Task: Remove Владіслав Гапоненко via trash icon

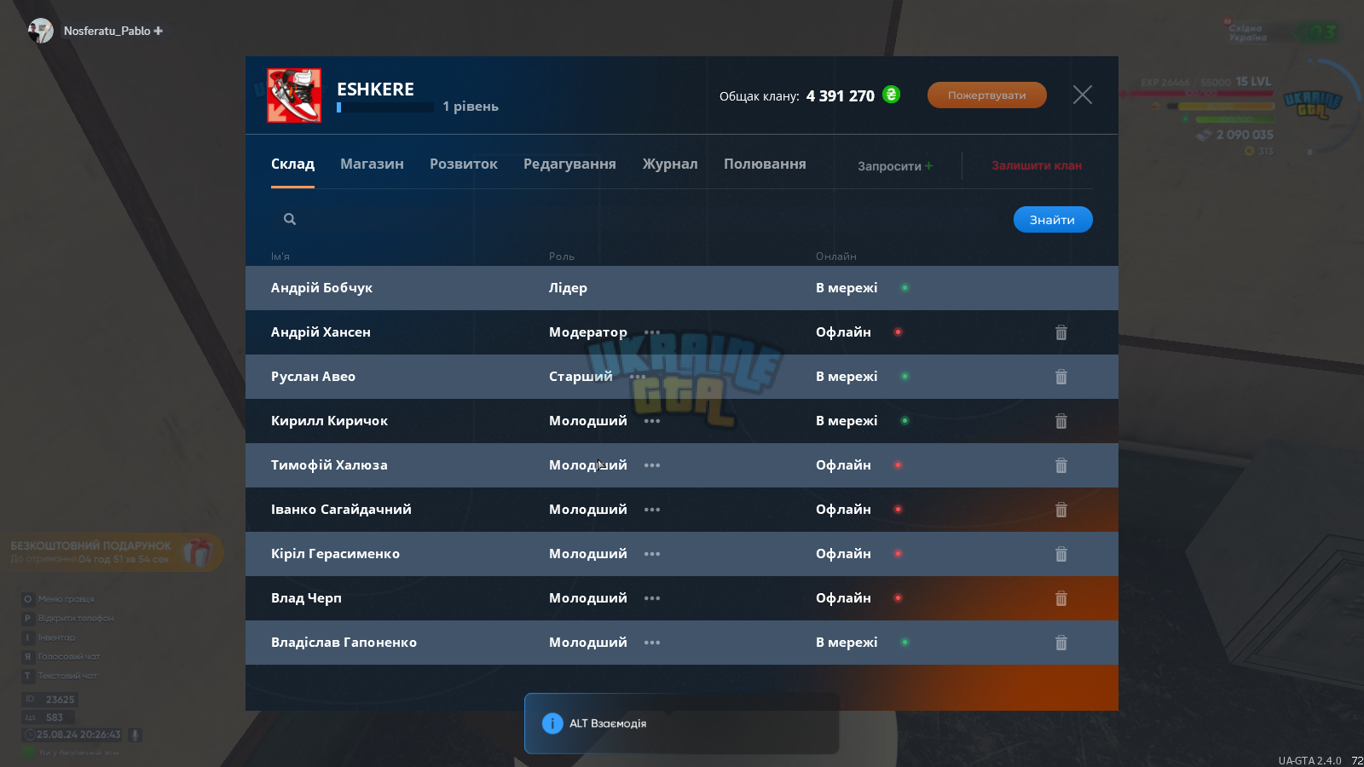Action: tap(1061, 643)
